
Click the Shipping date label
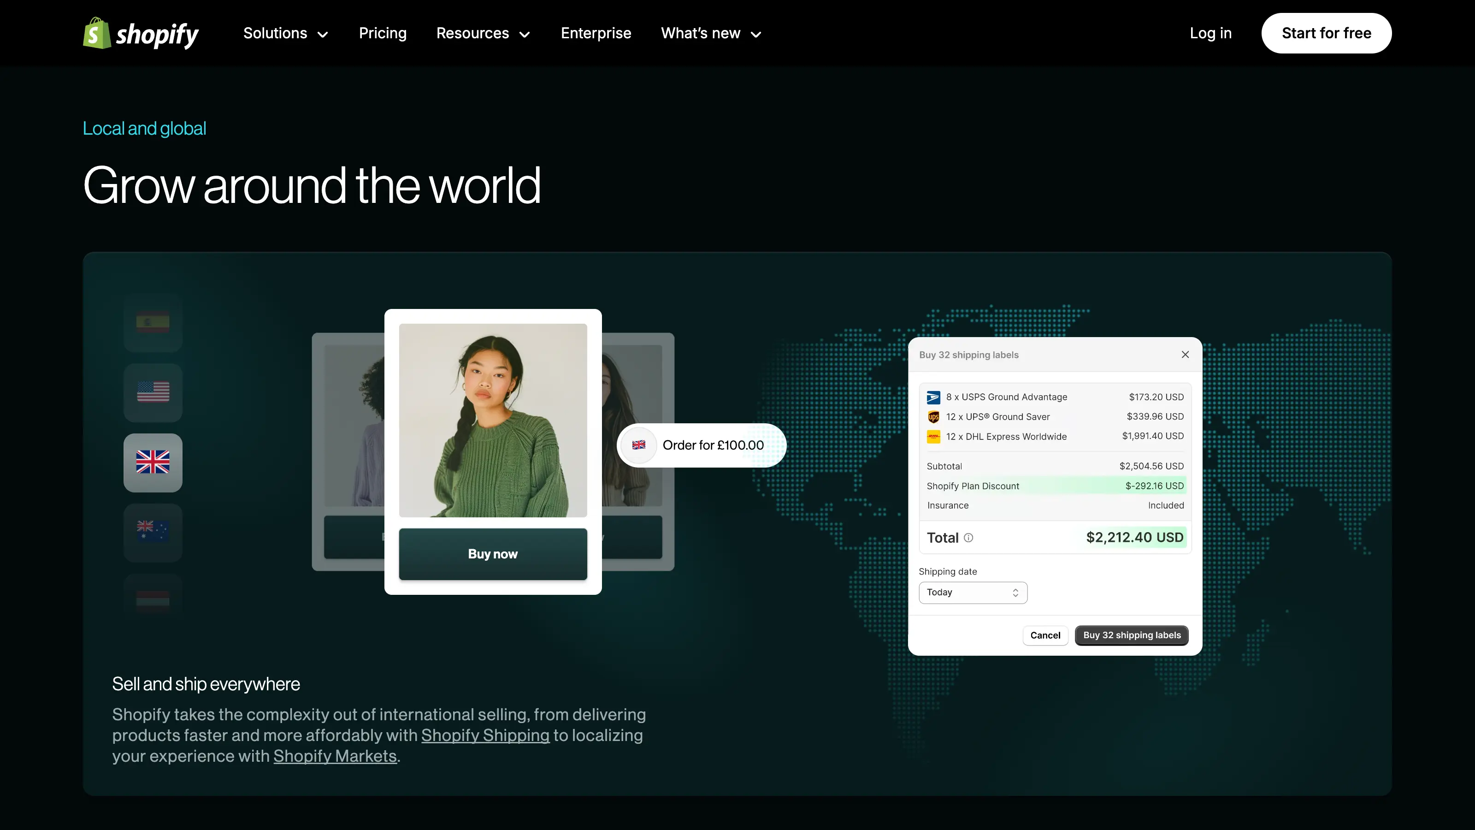(948, 572)
